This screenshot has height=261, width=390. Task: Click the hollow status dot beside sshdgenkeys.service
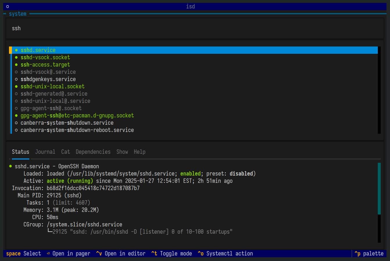(16, 79)
